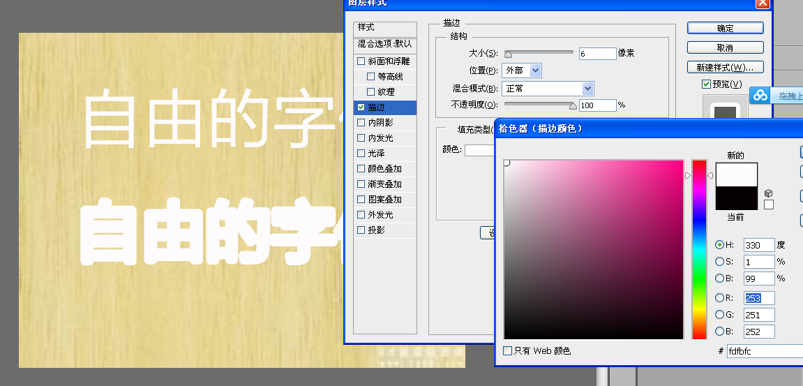The height and width of the screenshot is (386, 803).
Task: Open the 混合模式 blend mode dropdown
Action: click(x=548, y=89)
